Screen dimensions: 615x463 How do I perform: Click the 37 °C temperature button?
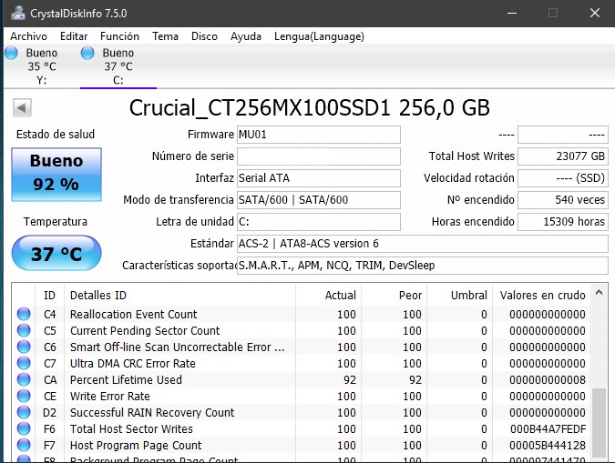(x=56, y=253)
